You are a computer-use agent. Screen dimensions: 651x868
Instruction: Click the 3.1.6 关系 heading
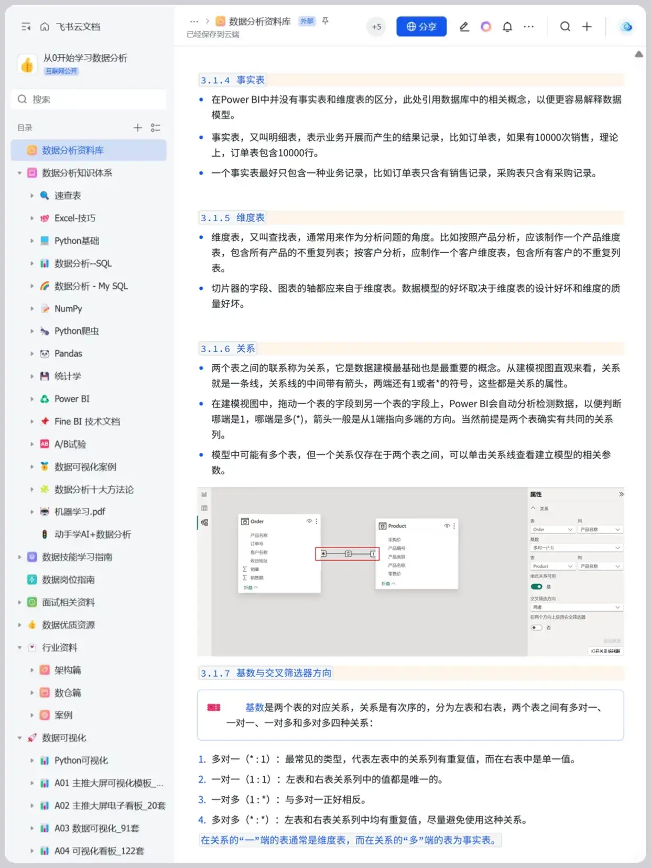tap(228, 349)
